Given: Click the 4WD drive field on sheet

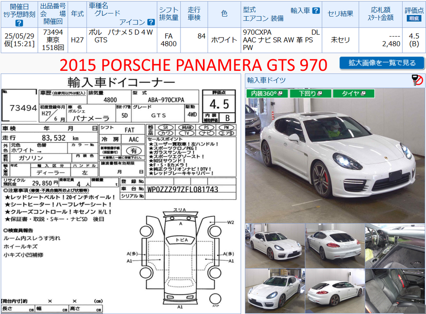Looking at the screenshot, I should 192,115.
